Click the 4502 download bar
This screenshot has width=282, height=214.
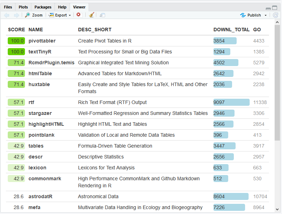226,63
